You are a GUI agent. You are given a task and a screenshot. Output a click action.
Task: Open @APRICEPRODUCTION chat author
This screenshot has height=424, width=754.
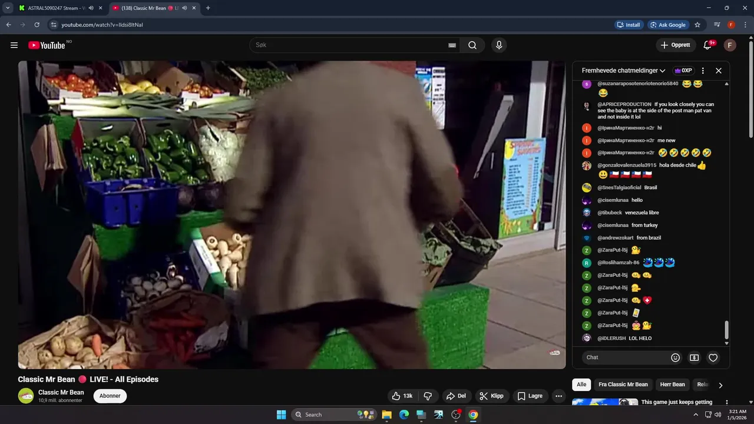tap(624, 104)
